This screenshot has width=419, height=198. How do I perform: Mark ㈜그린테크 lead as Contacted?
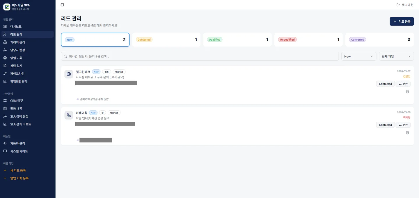(x=385, y=84)
